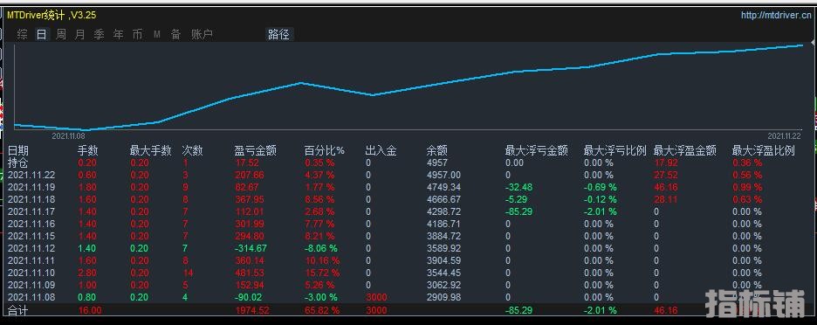817x325 pixels.
Task: Select the 2021.11.09 row date
Action: [31, 285]
